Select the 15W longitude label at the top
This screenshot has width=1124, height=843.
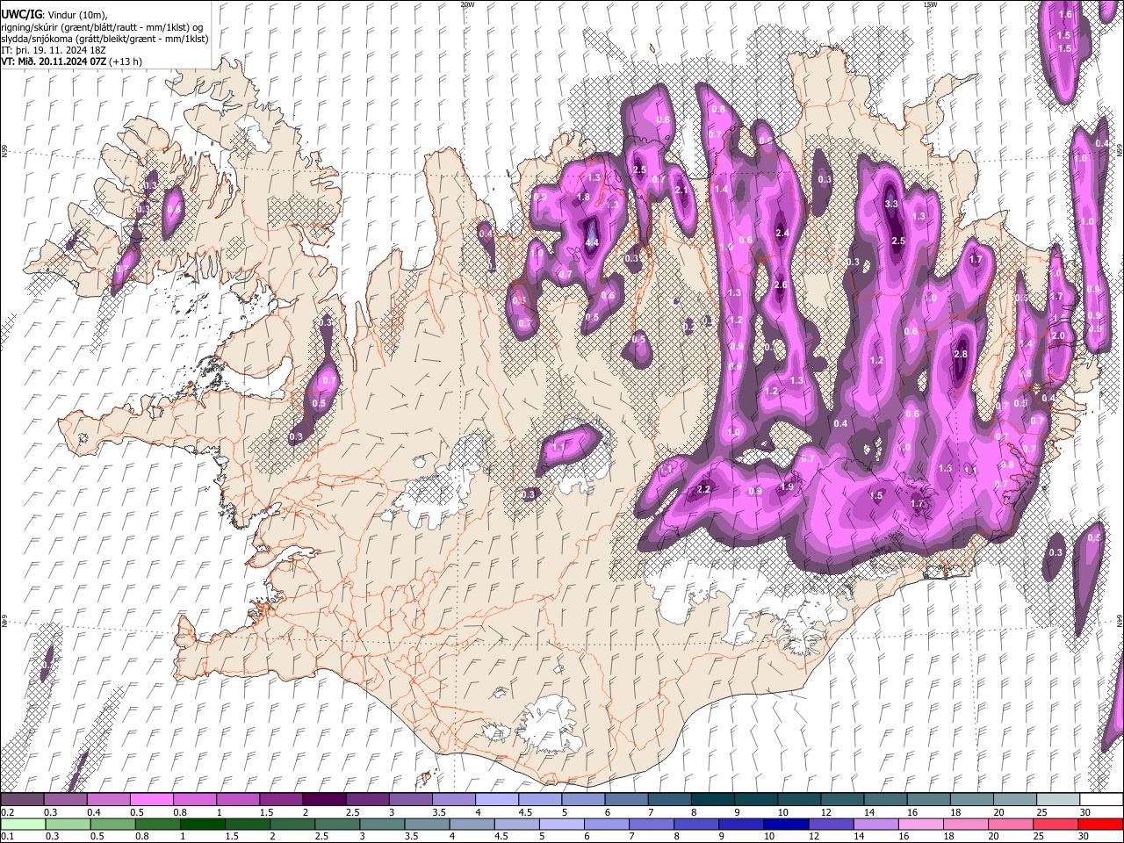(930, 4)
